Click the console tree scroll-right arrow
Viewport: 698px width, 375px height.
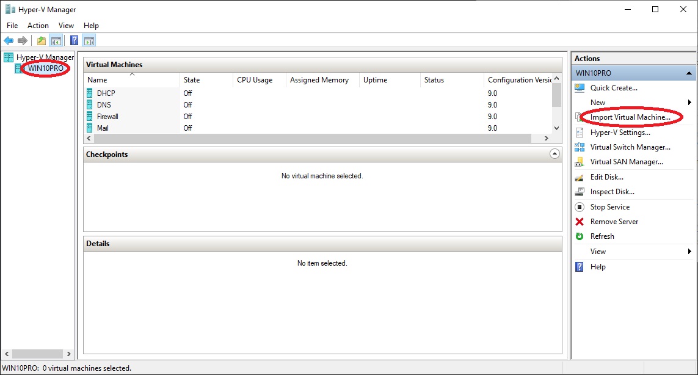click(68, 354)
